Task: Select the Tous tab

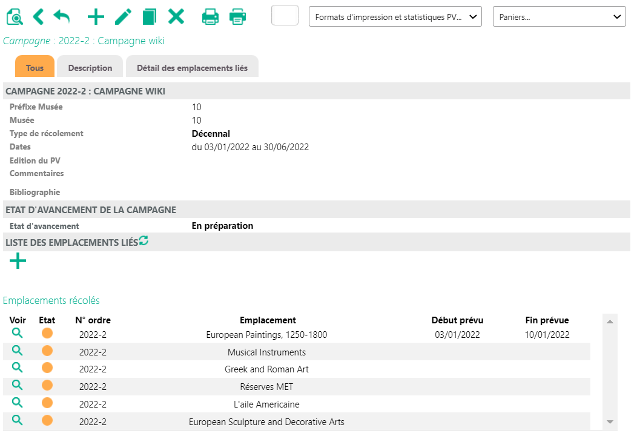Action: 35,68
